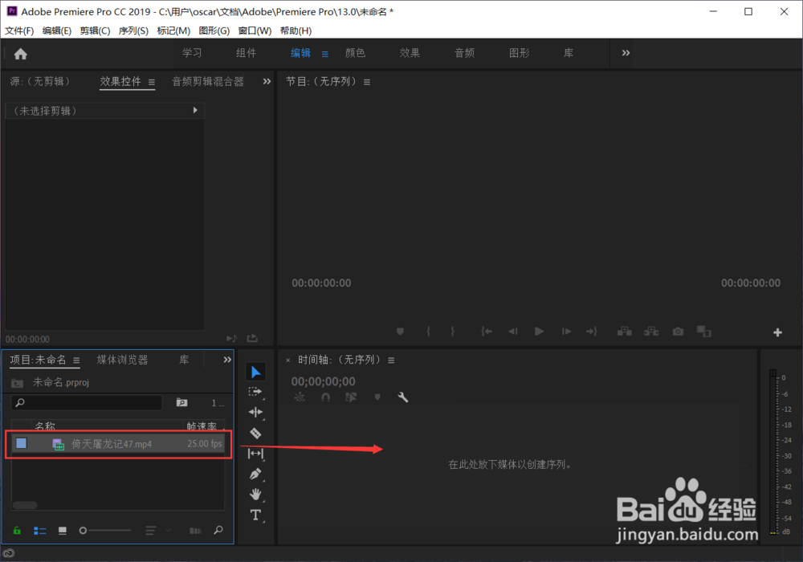Expand 未选择剪辑 arrow in effect controls
The image size is (803, 562).
pyautogui.click(x=195, y=110)
